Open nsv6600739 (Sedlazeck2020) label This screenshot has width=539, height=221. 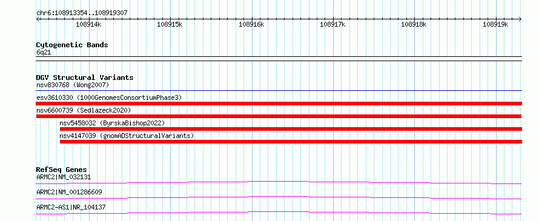tap(84, 110)
